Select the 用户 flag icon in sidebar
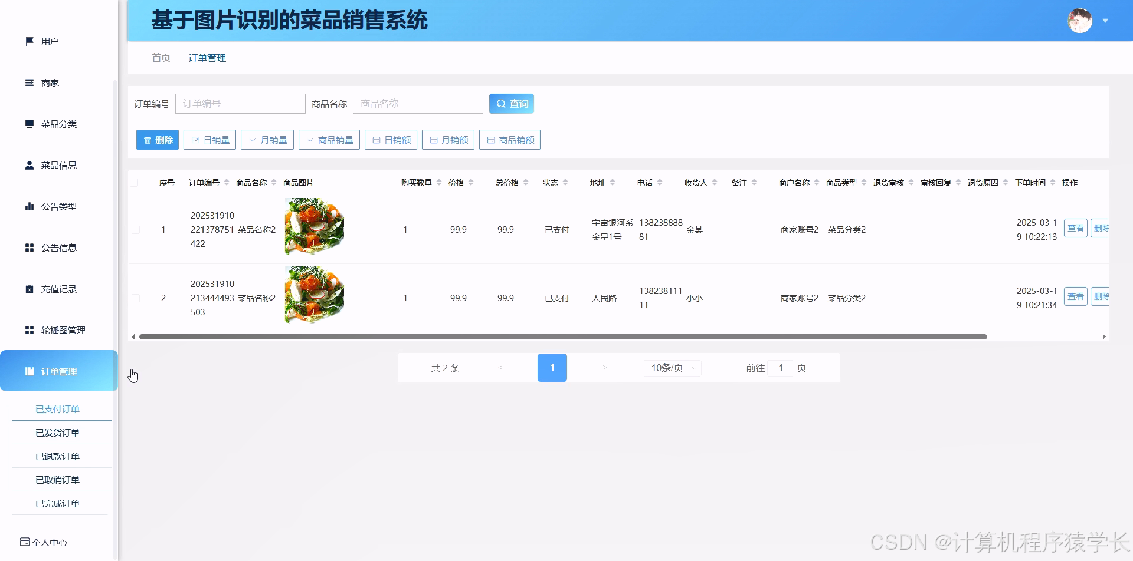 tap(29, 41)
